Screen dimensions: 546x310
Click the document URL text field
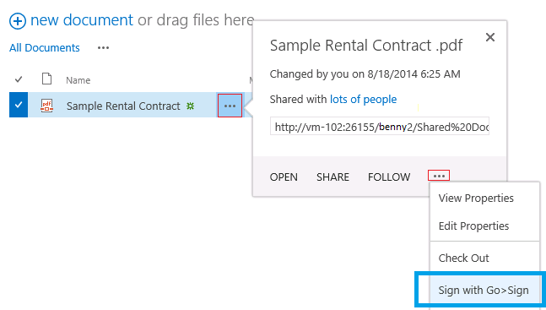pos(380,126)
